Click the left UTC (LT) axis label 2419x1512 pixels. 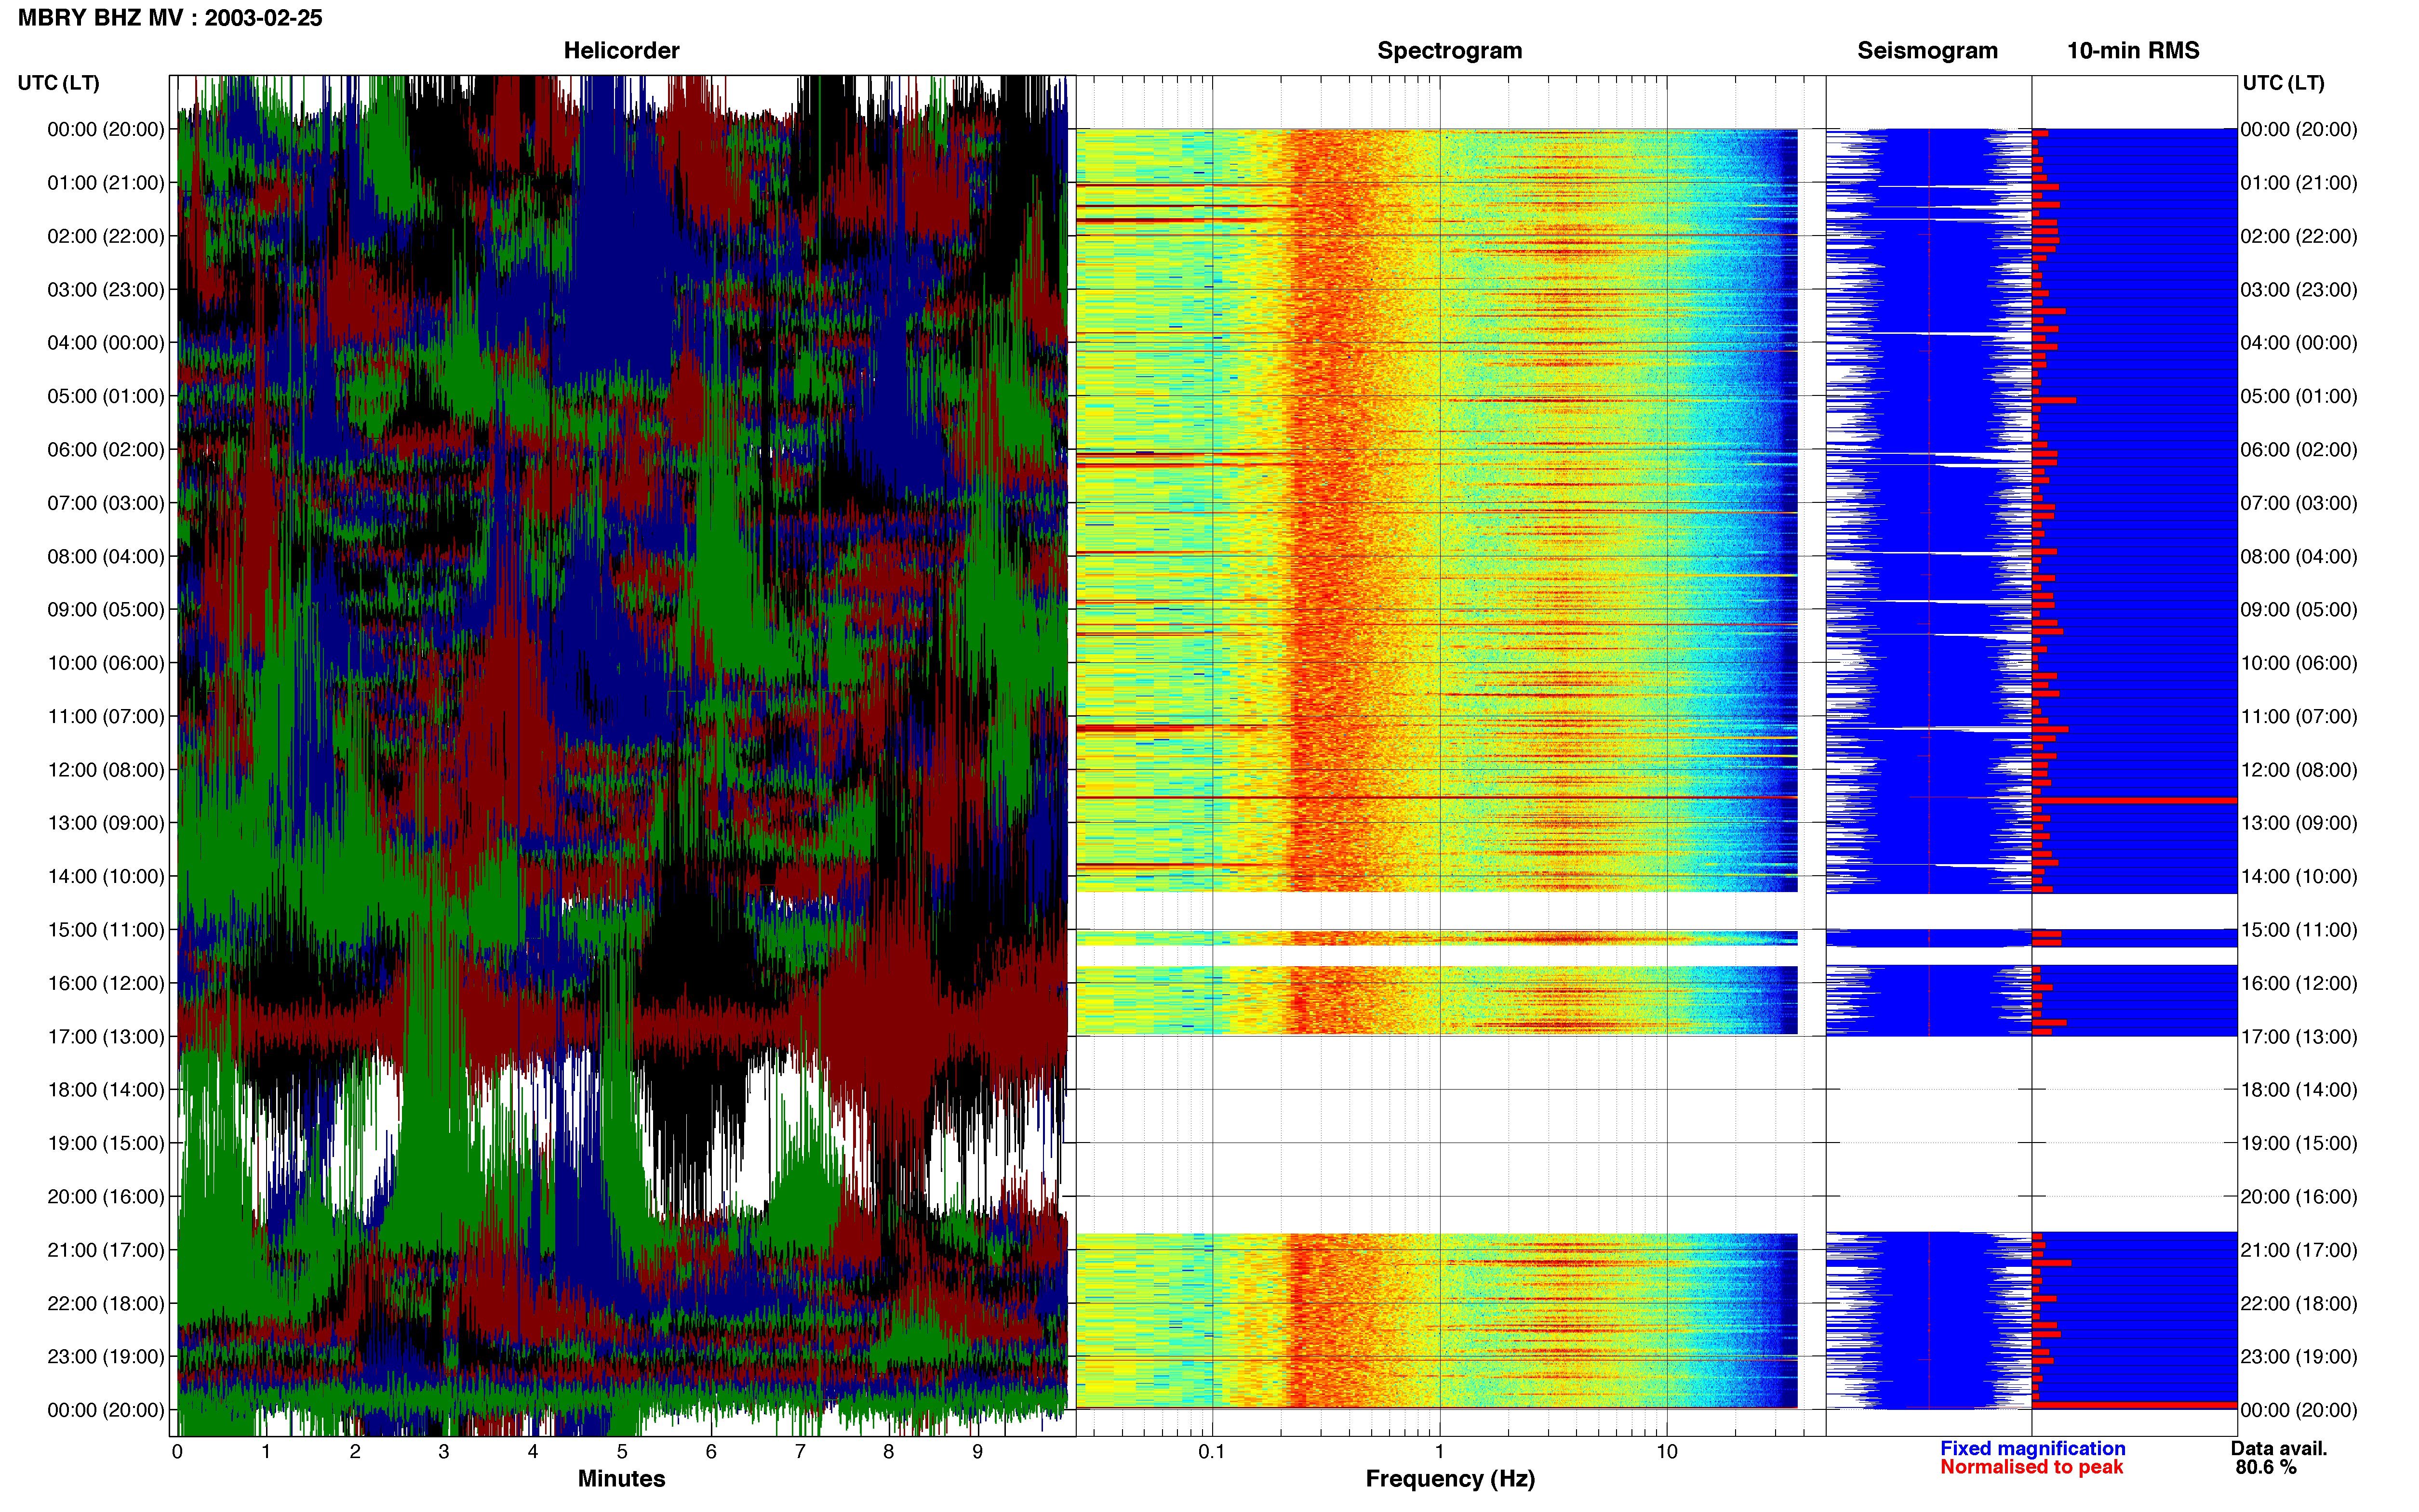[x=59, y=83]
